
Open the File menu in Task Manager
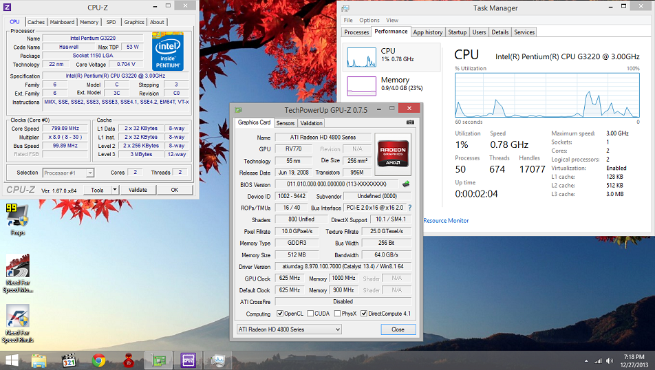pyautogui.click(x=348, y=20)
